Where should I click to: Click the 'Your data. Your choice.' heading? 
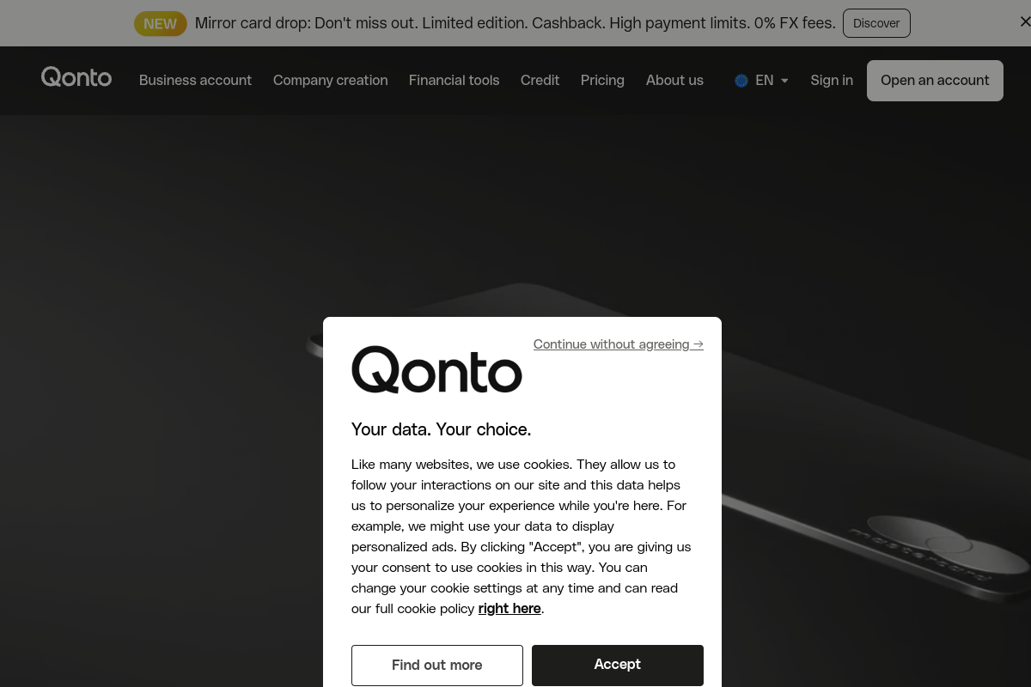(442, 429)
